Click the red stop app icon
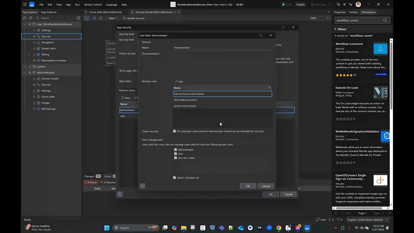This screenshot has height=233, width=414. 290,5
